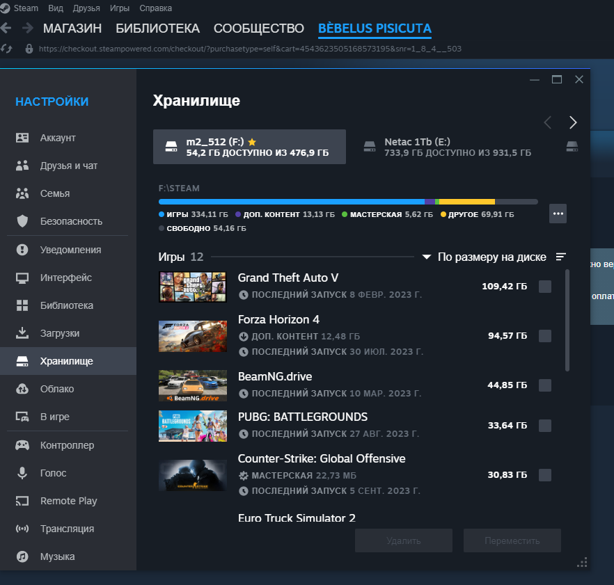Select the BeamNG.drive checkbox

[x=544, y=385]
